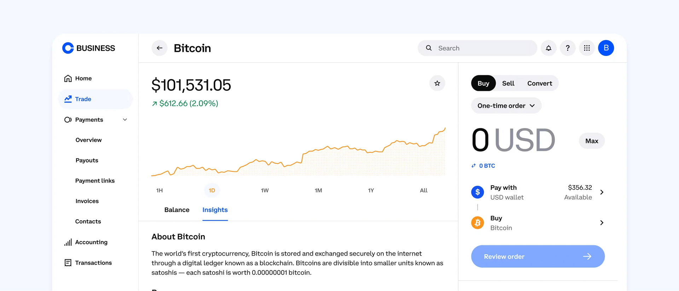The image size is (679, 291).
Task: Switch to the Balance tab
Action: coord(177,210)
